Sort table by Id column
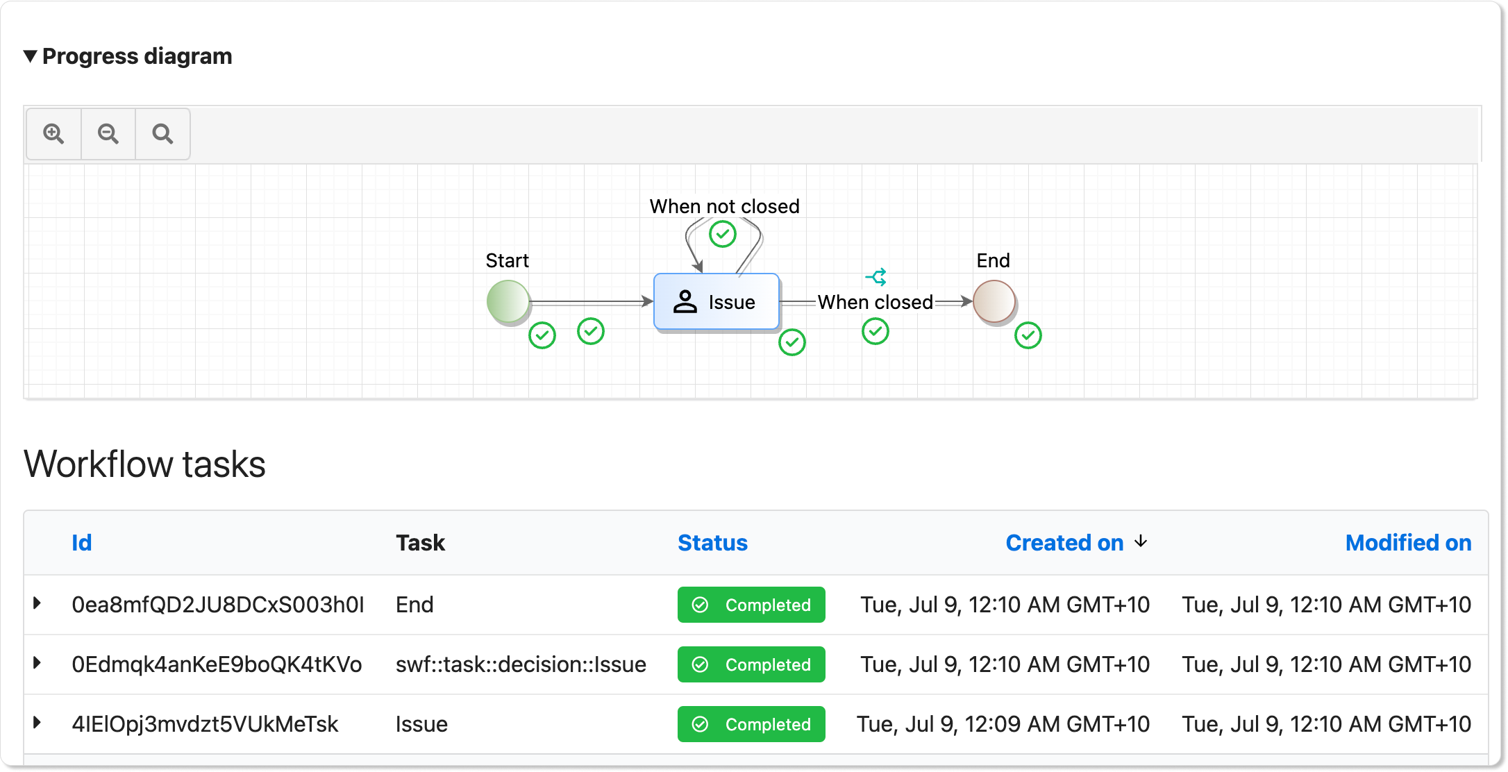The width and height of the screenshot is (1508, 772). pos(81,542)
